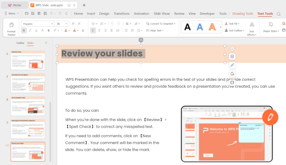Viewport: 286px width, 165px height.
Task: Apply the orange outline WordArt style
Action: 212,27
